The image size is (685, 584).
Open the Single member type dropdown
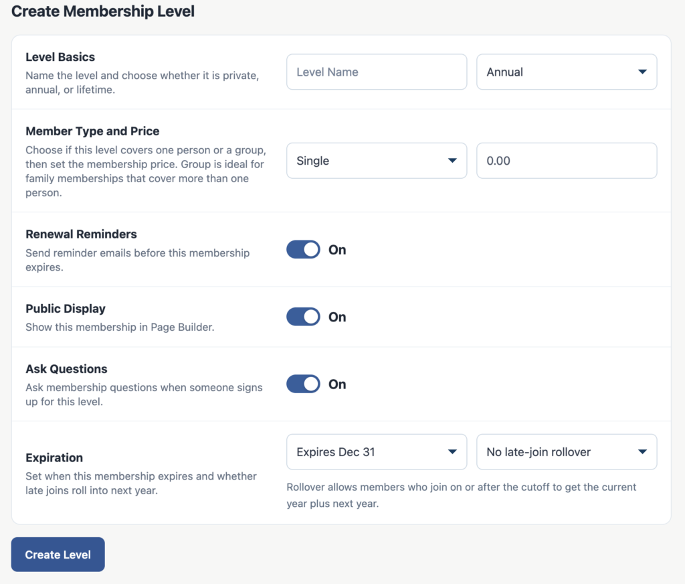[x=377, y=161]
